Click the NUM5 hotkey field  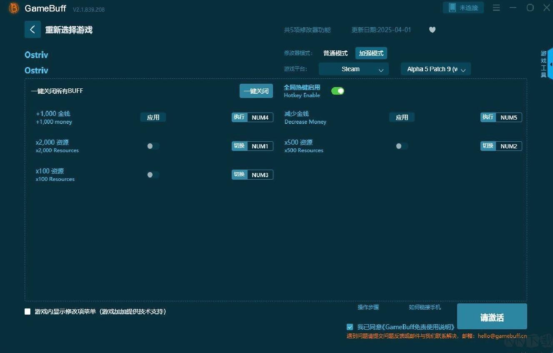click(509, 118)
